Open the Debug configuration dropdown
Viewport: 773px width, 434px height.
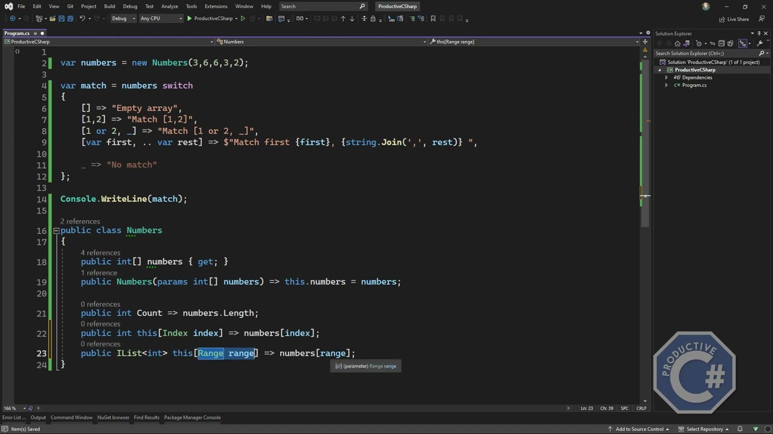pos(124,18)
